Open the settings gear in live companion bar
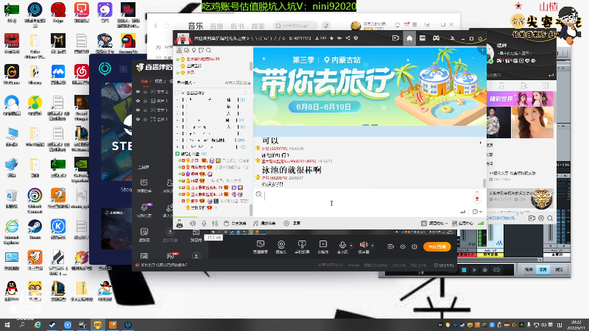 [415, 246]
